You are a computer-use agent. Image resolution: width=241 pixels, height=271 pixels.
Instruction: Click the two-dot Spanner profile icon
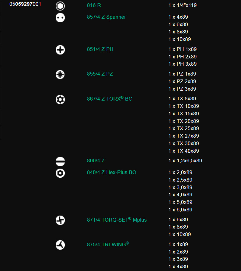(x=60, y=18)
